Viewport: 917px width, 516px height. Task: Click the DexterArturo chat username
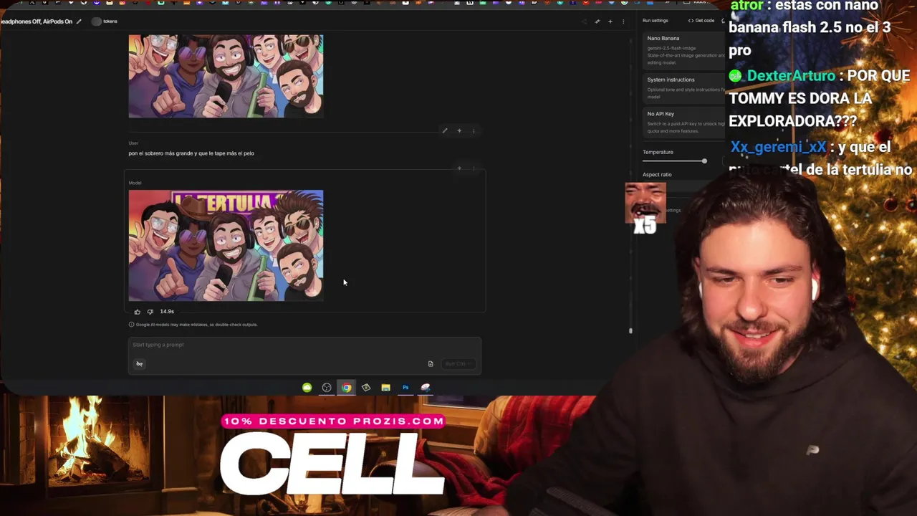[x=791, y=76]
